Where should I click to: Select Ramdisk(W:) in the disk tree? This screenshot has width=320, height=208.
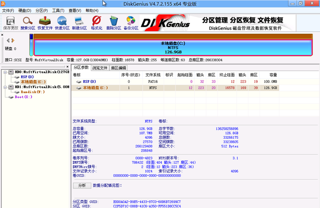click(32, 92)
